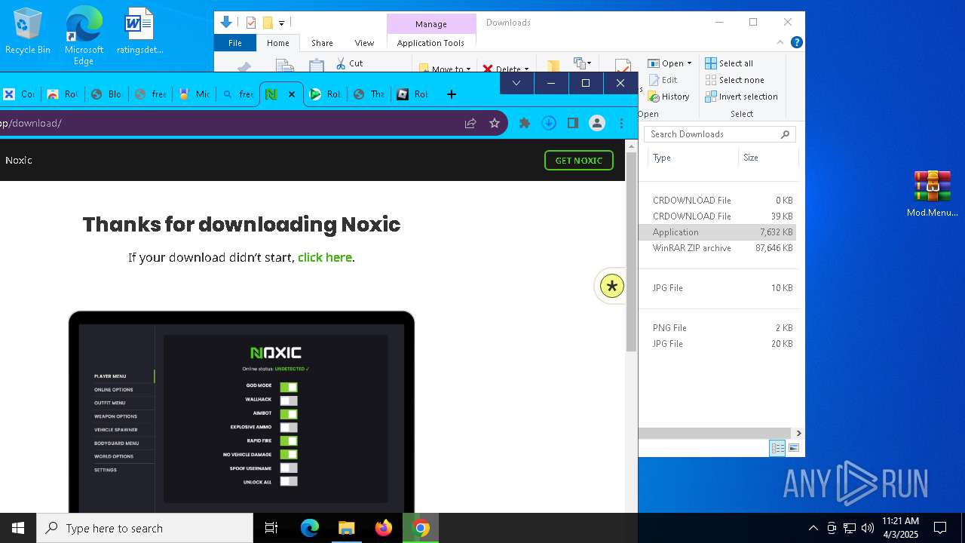Expand the Open button dropdown in Explorer
The height and width of the screenshot is (543, 965).
click(x=689, y=63)
